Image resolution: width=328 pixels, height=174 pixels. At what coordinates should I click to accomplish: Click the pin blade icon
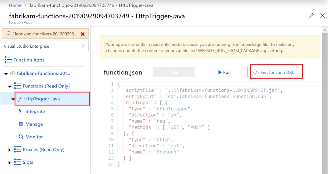(312, 16)
